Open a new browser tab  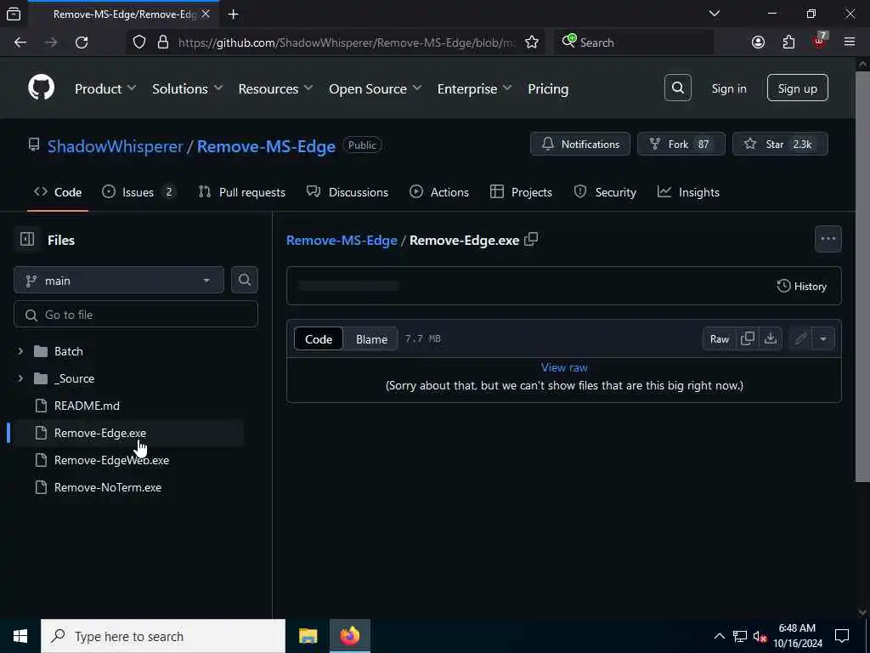click(x=233, y=14)
